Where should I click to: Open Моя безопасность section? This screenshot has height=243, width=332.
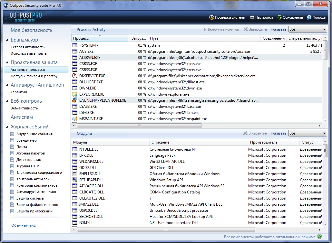click(32, 30)
